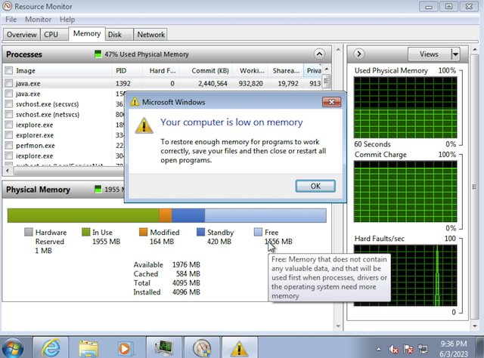
Task: Open the Help menu
Action: tap(67, 20)
